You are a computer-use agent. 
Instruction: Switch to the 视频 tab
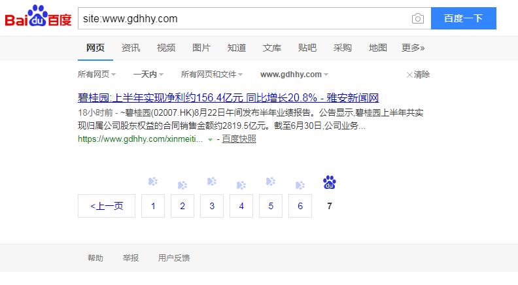click(166, 48)
